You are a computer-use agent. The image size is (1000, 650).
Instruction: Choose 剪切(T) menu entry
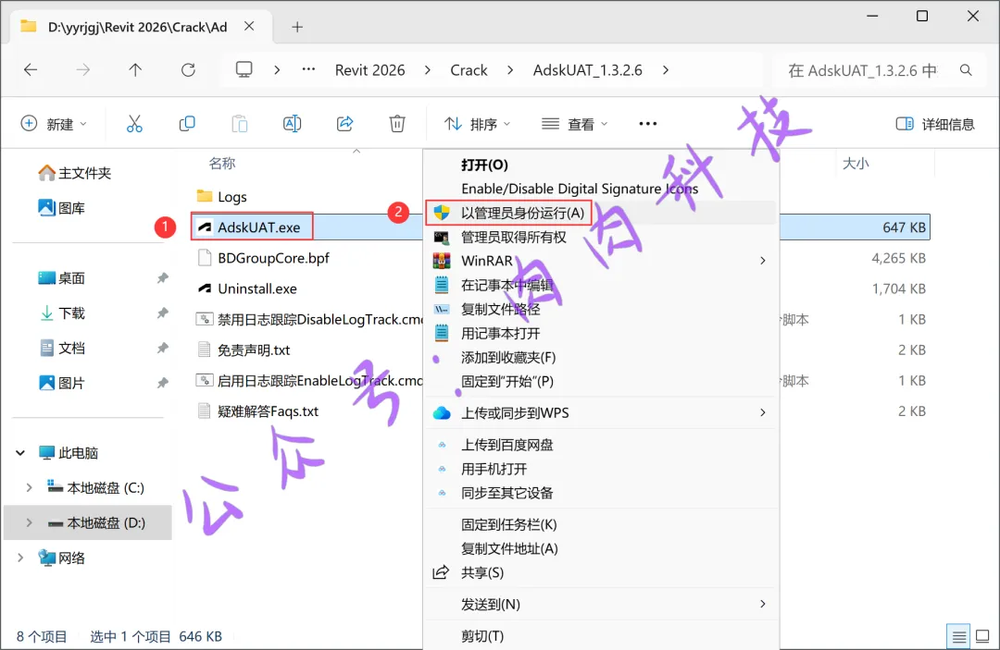click(x=601, y=636)
